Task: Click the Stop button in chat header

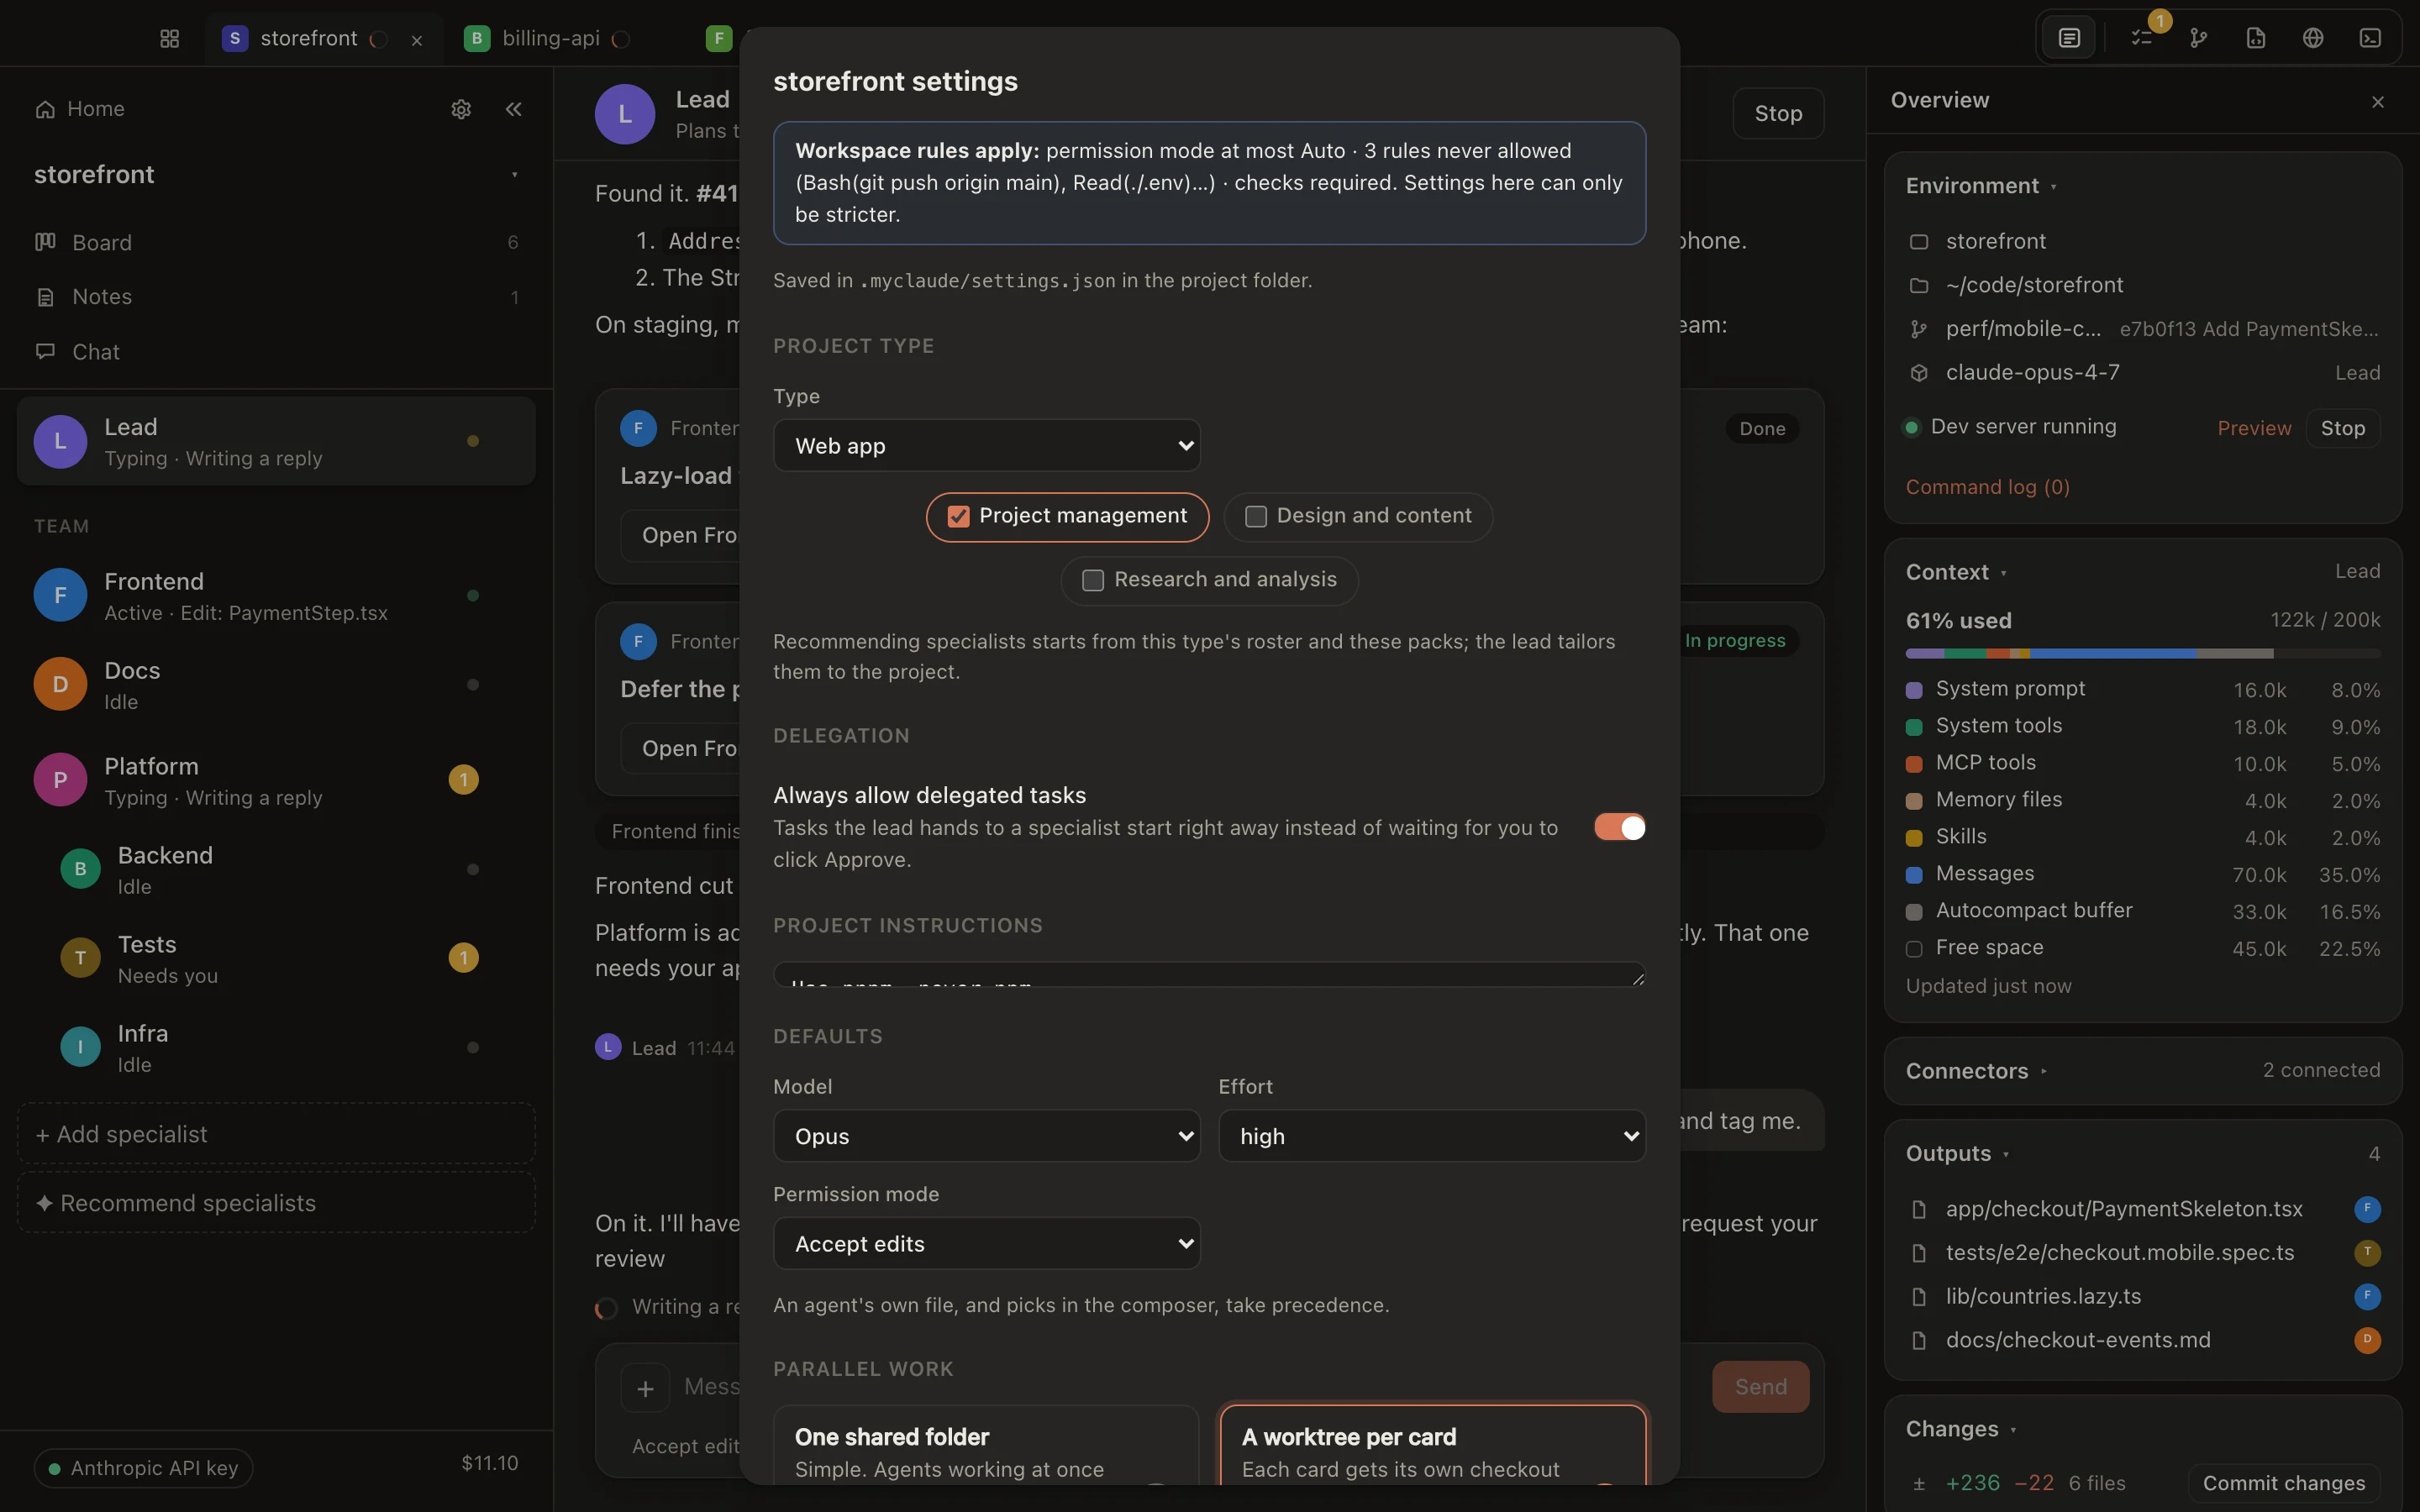Action: tap(1778, 114)
